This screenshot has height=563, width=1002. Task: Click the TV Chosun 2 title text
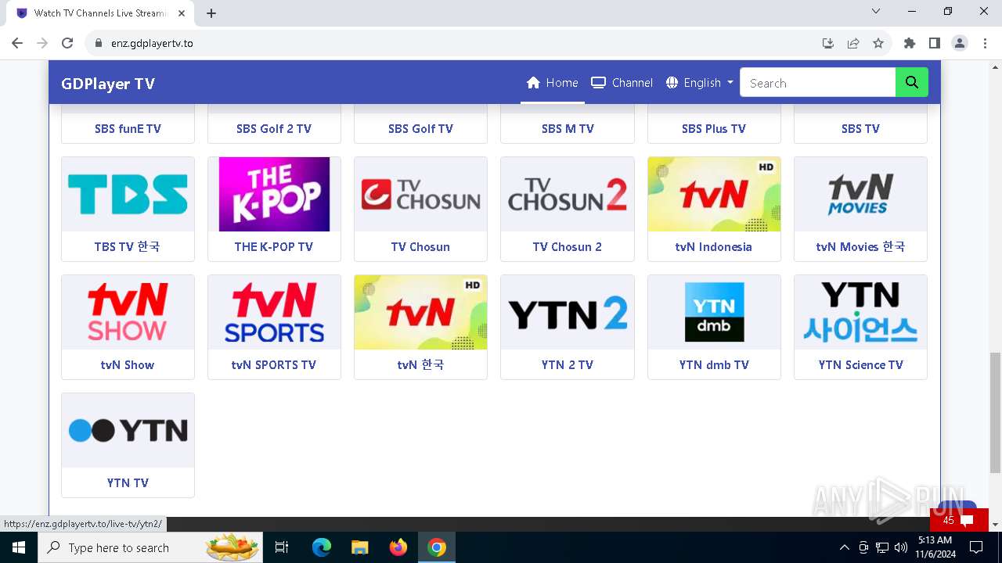(568, 247)
